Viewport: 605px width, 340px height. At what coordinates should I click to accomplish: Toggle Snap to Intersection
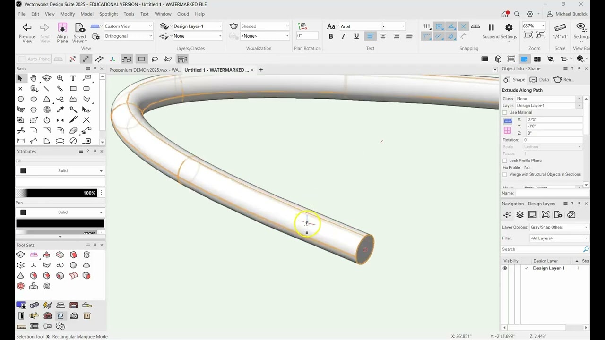coord(464,26)
